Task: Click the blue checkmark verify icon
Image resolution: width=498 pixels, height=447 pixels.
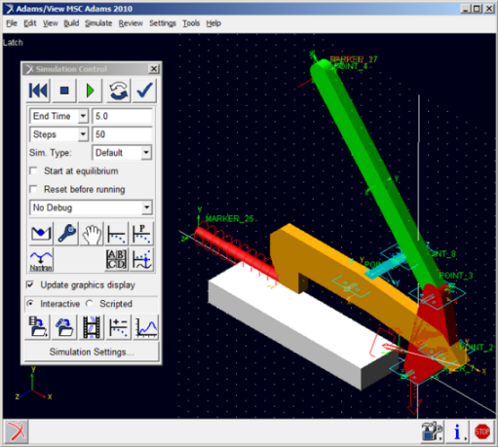Action: 144,91
